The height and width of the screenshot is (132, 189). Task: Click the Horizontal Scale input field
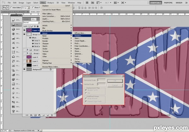[101, 80]
